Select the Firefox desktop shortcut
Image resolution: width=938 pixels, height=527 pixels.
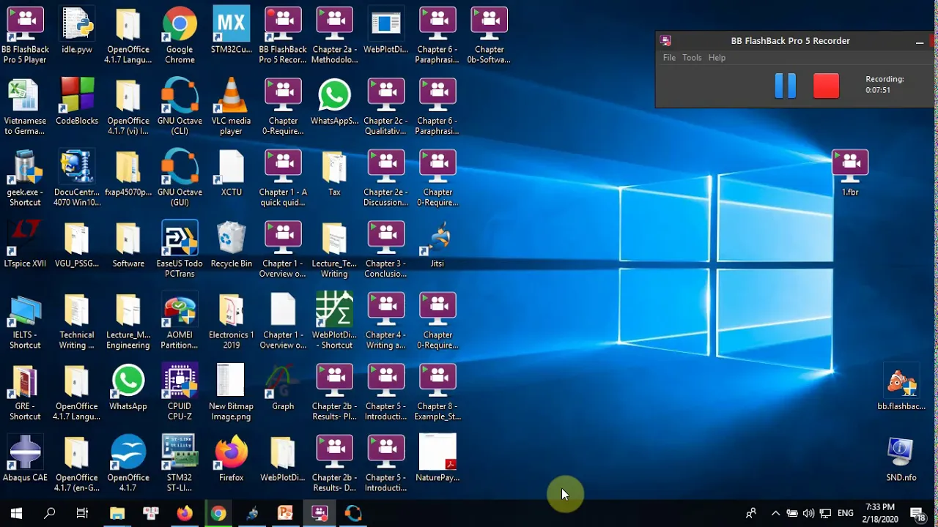coord(231,459)
